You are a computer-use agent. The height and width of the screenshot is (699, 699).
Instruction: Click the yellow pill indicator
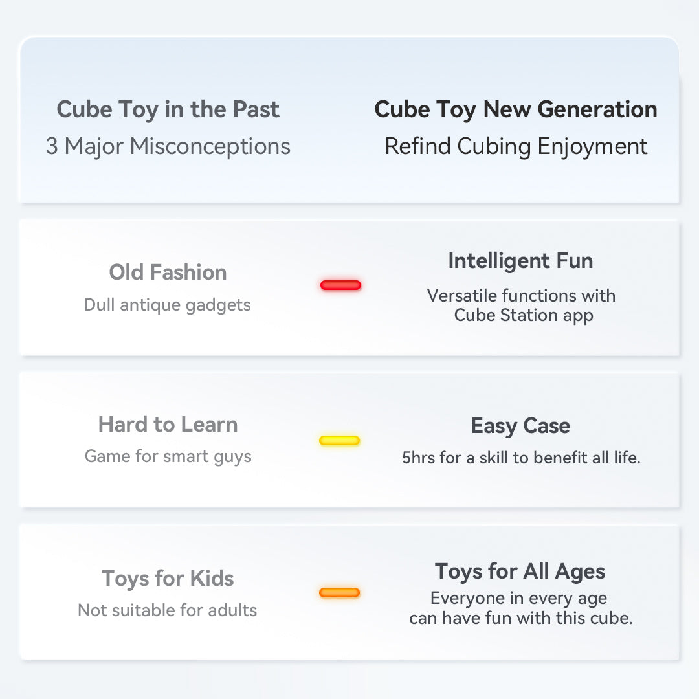coord(339,441)
